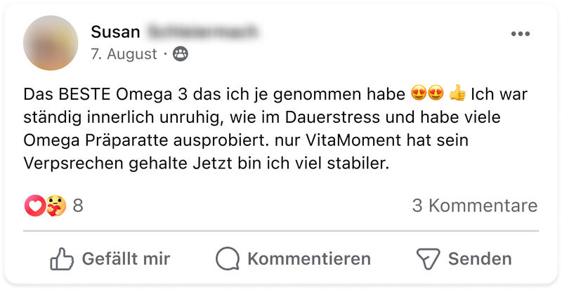Click the name Susan in the post header
The height and width of the screenshot is (290, 562).
coord(115,32)
